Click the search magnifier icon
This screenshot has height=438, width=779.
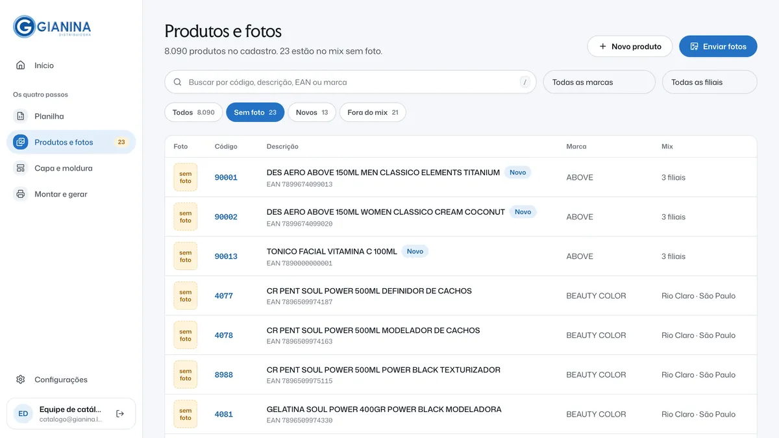pyautogui.click(x=178, y=82)
